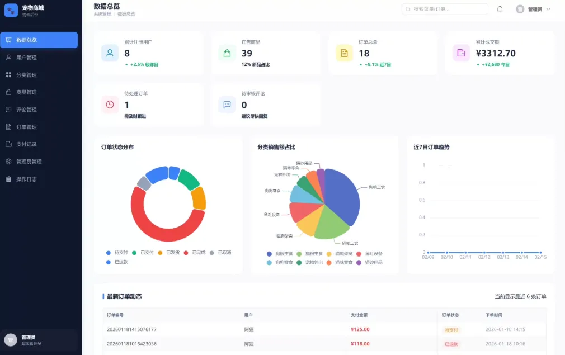The width and height of the screenshot is (565, 355).
Task: Go to 管理员管理 in the sidebar
Action: click(39, 162)
